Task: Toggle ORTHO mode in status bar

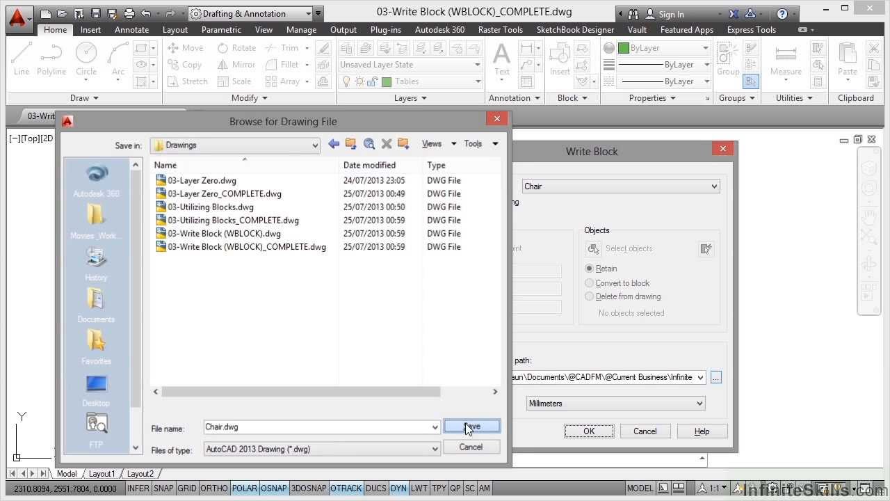Action: [214, 488]
